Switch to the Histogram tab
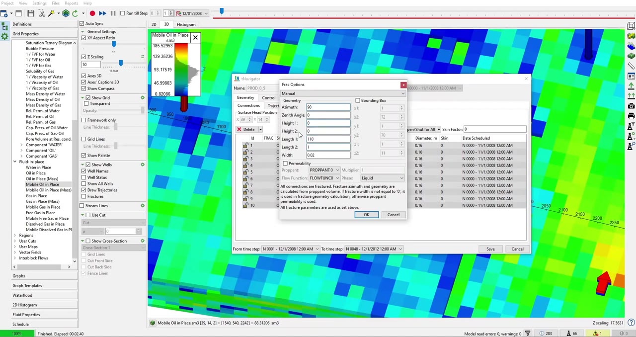The width and height of the screenshot is (636, 337). [186, 24]
